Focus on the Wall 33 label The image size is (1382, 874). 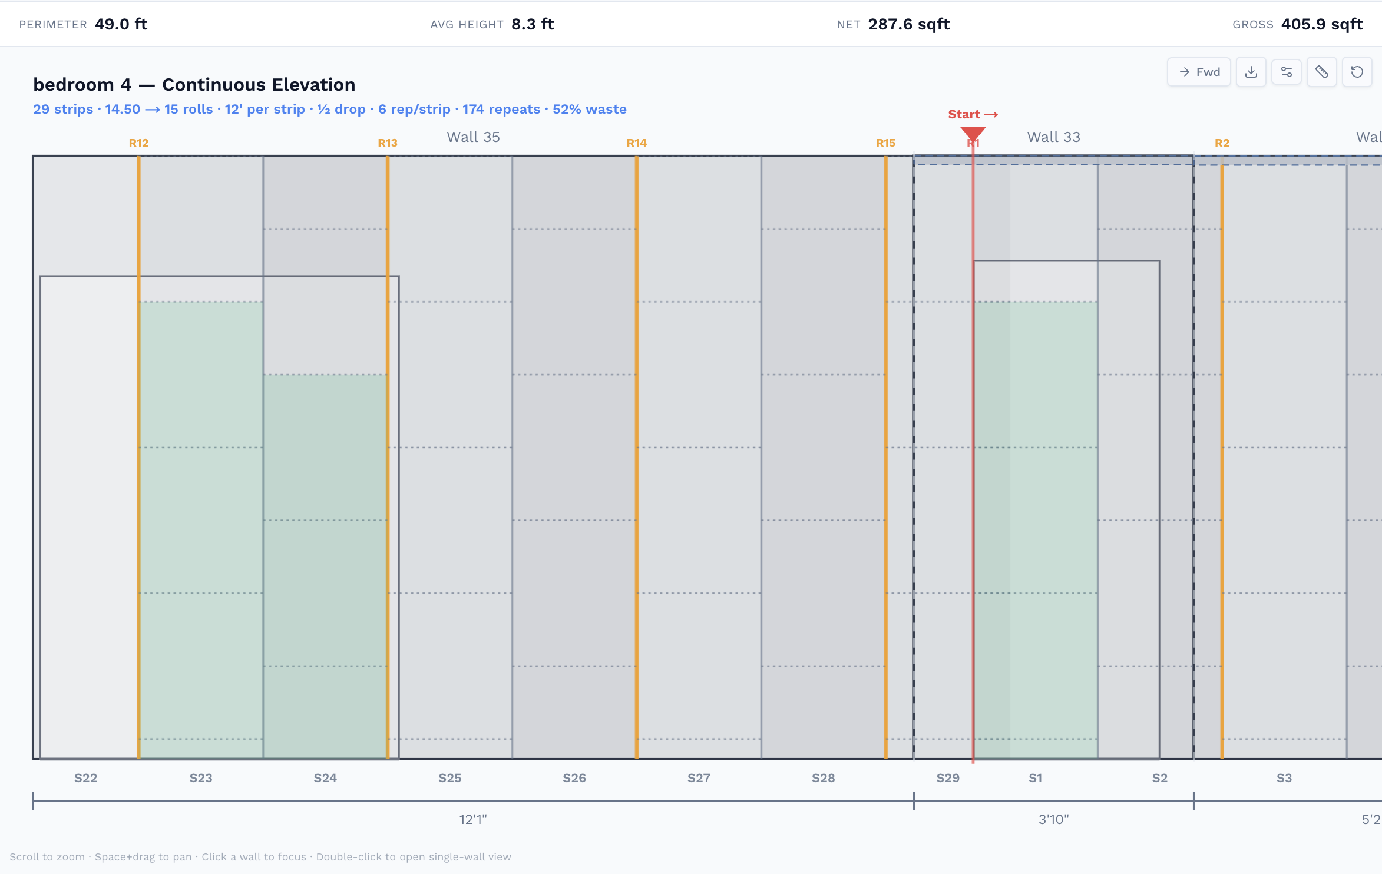pyautogui.click(x=1054, y=137)
